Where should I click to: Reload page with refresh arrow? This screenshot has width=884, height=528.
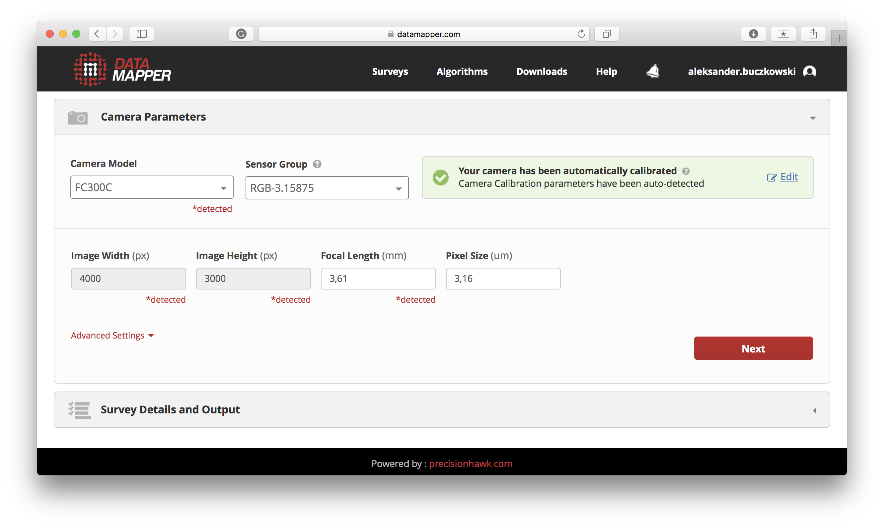pos(581,34)
